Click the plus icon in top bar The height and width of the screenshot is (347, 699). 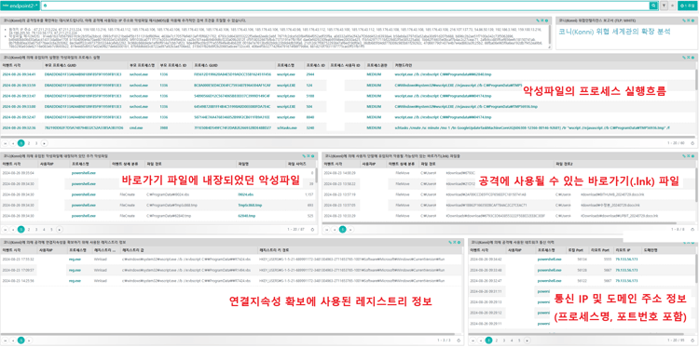673,6
